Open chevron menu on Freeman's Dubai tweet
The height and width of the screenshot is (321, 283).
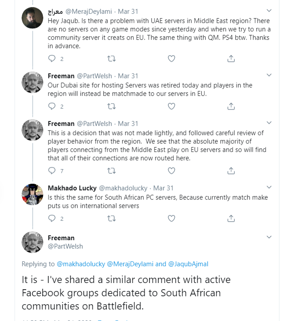[x=269, y=76]
